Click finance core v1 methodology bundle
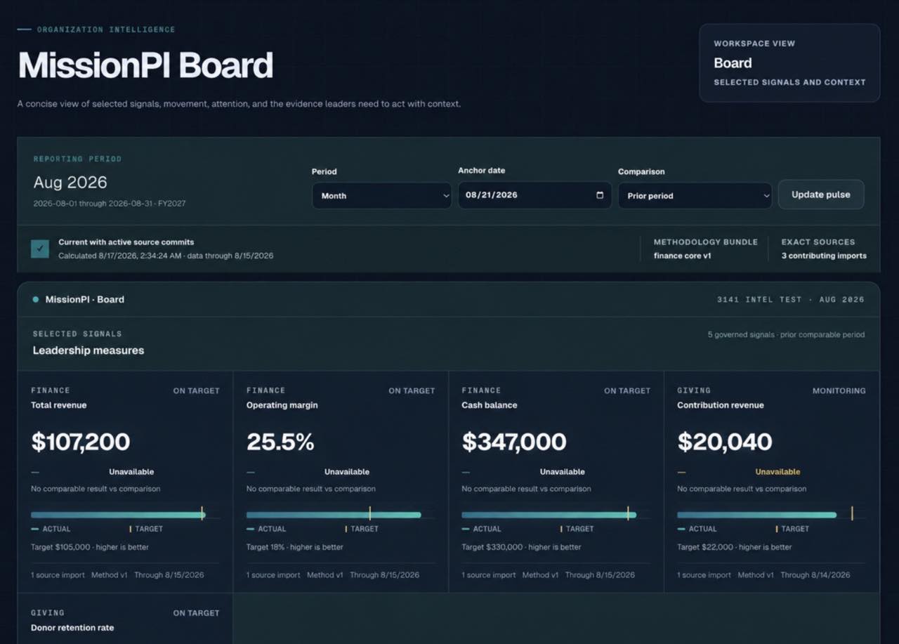 [683, 256]
